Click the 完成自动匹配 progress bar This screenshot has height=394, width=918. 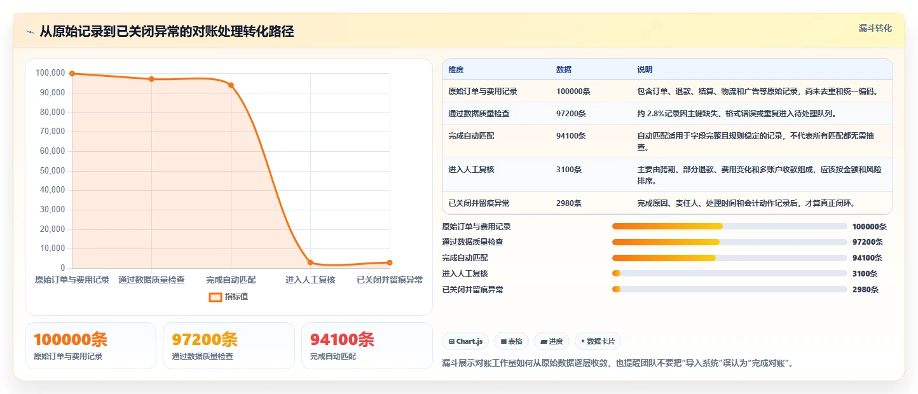tap(729, 258)
